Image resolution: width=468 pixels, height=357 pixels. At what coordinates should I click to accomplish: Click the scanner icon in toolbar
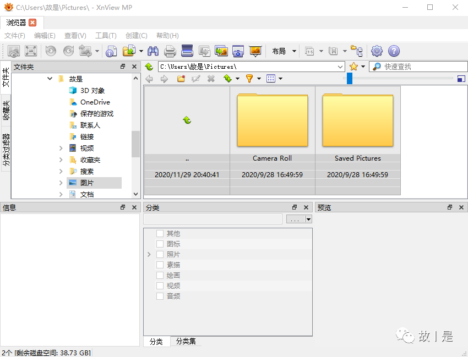click(187, 51)
